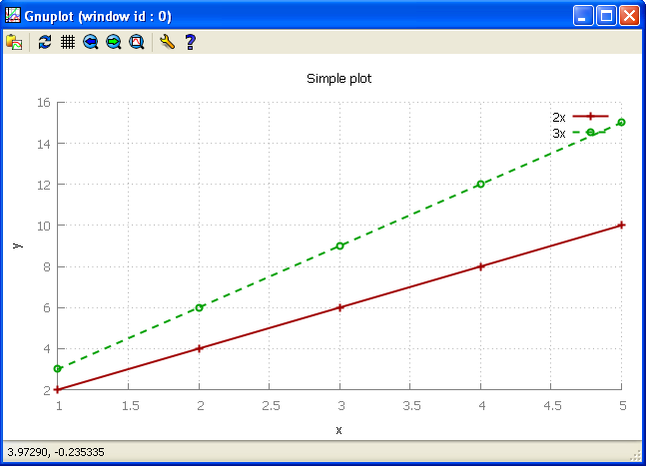The width and height of the screenshot is (646, 467).
Task: Click the 2x data point at x=3
Action: pos(339,307)
